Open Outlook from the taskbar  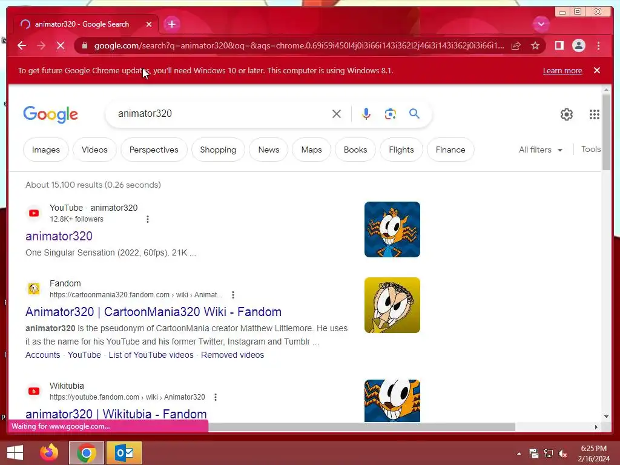(x=124, y=453)
